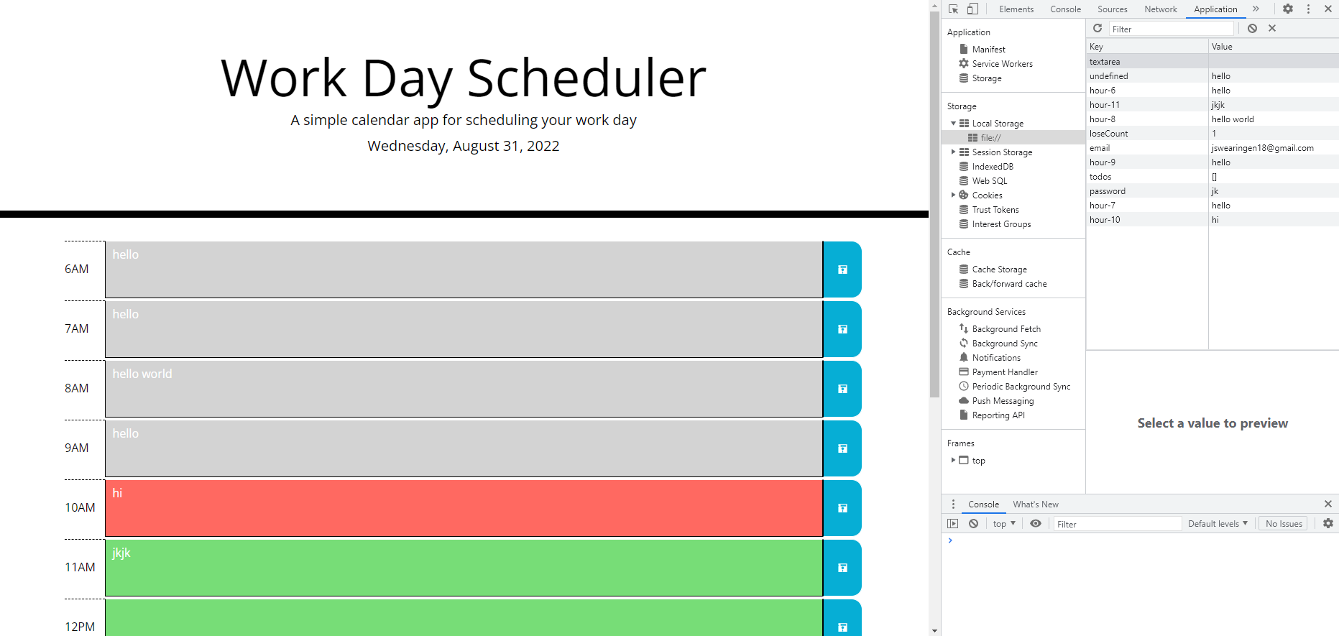Save the 6AM event with floppy icon
Image resolution: width=1339 pixels, height=636 pixels.
(842, 269)
